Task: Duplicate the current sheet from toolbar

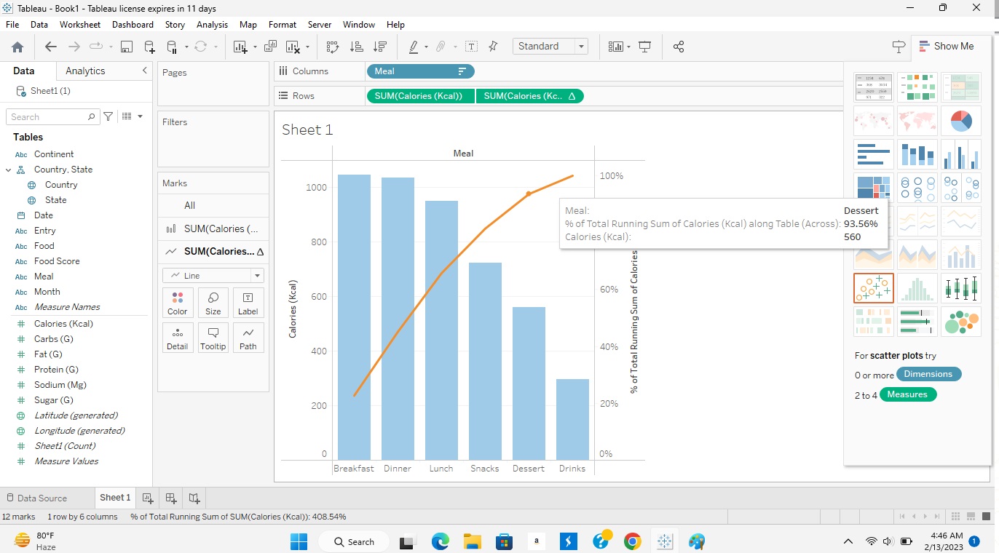Action: (270, 47)
